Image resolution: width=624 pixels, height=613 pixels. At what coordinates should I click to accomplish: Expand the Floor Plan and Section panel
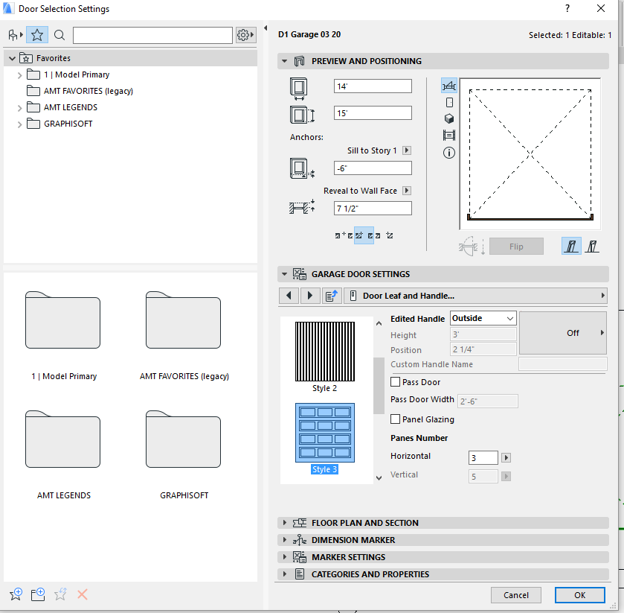pyautogui.click(x=284, y=523)
